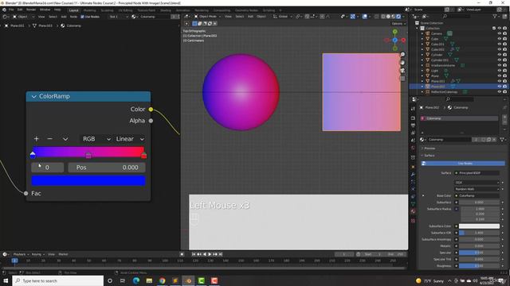Click outliner filter funnel icon

point(495,17)
